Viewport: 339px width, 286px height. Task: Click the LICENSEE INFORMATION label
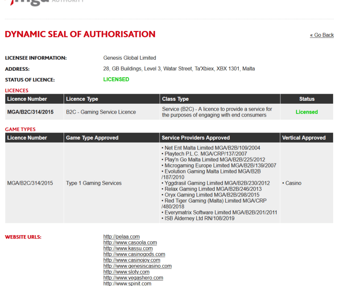point(36,58)
